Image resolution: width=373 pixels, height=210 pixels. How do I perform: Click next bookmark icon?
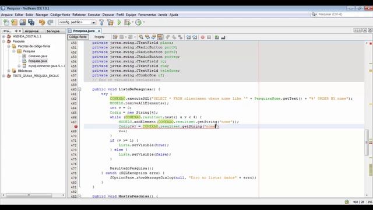point(174,37)
